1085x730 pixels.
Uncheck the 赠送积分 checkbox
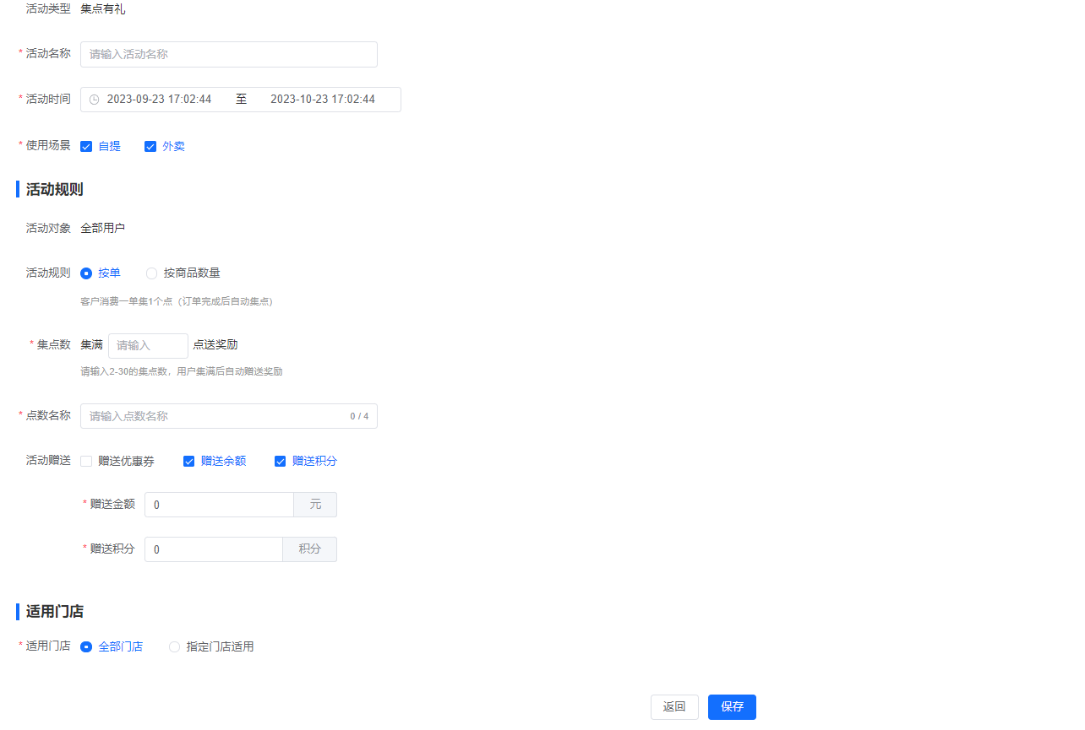coord(281,462)
